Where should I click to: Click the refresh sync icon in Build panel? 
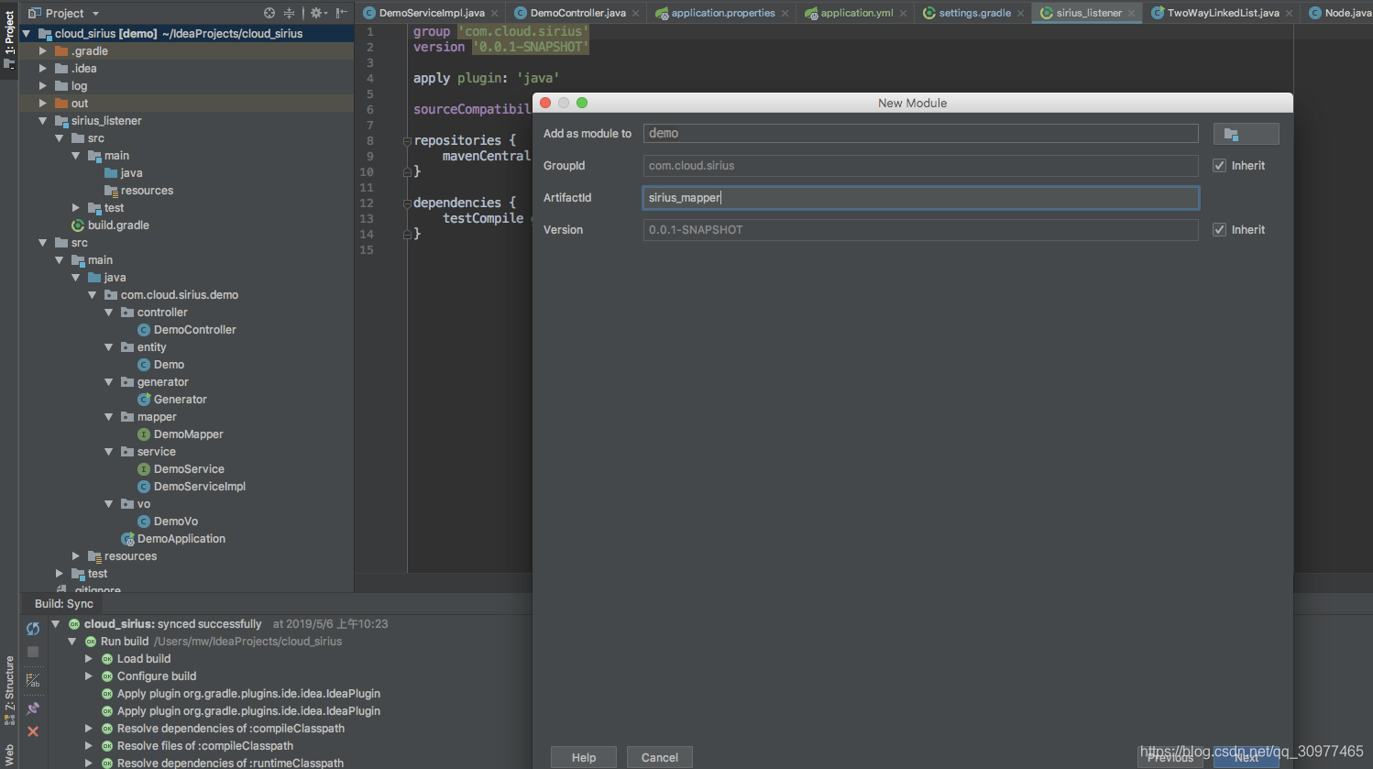click(33, 629)
